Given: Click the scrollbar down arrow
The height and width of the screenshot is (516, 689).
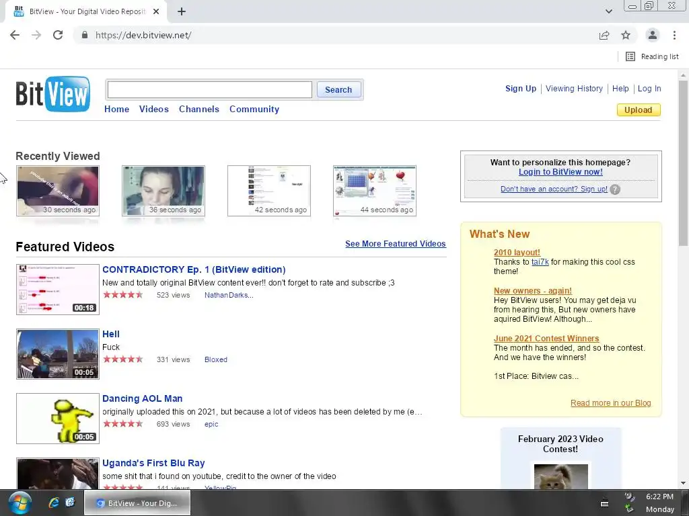Looking at the screenshot, I should 683,483.
